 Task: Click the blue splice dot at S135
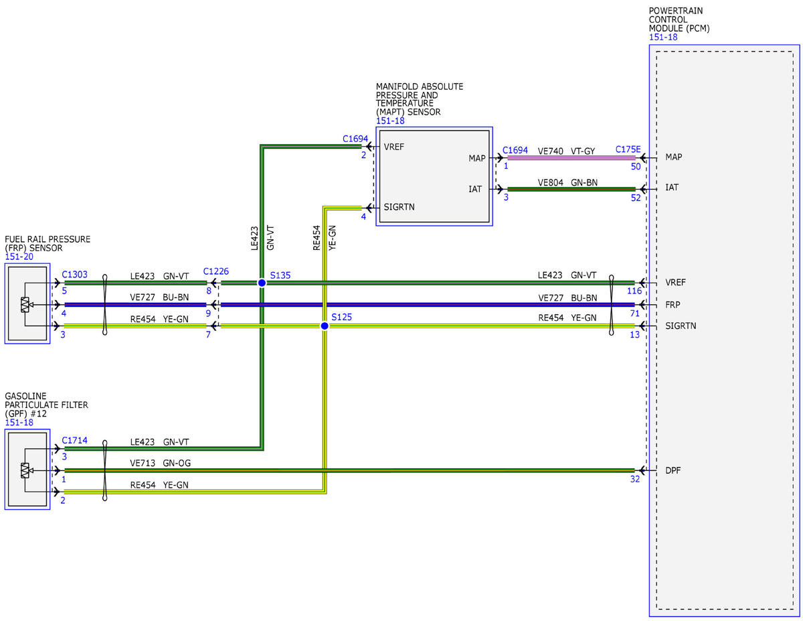262,283
